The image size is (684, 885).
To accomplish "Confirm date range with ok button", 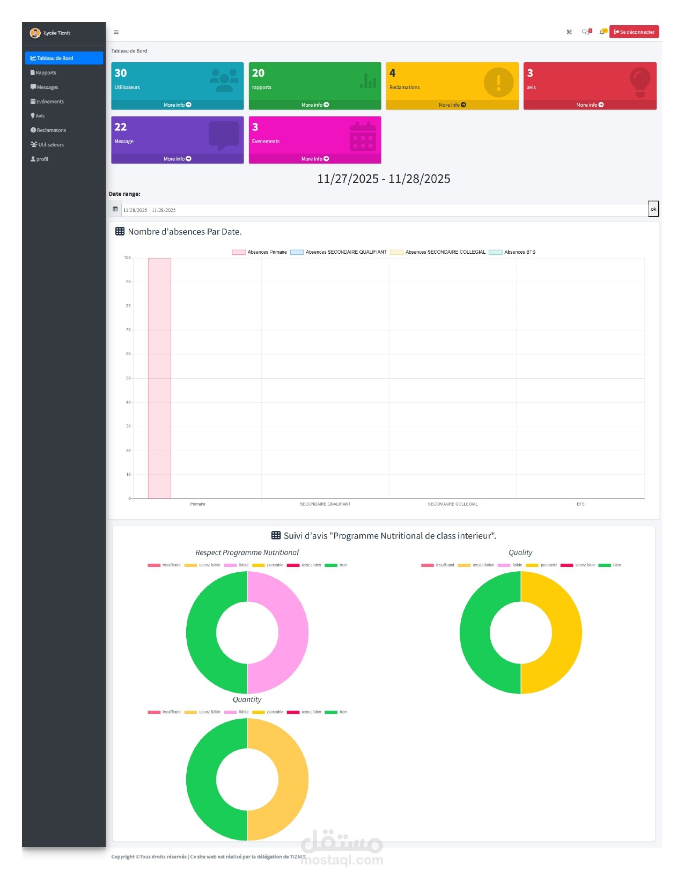I will click(x=653, y=209).
